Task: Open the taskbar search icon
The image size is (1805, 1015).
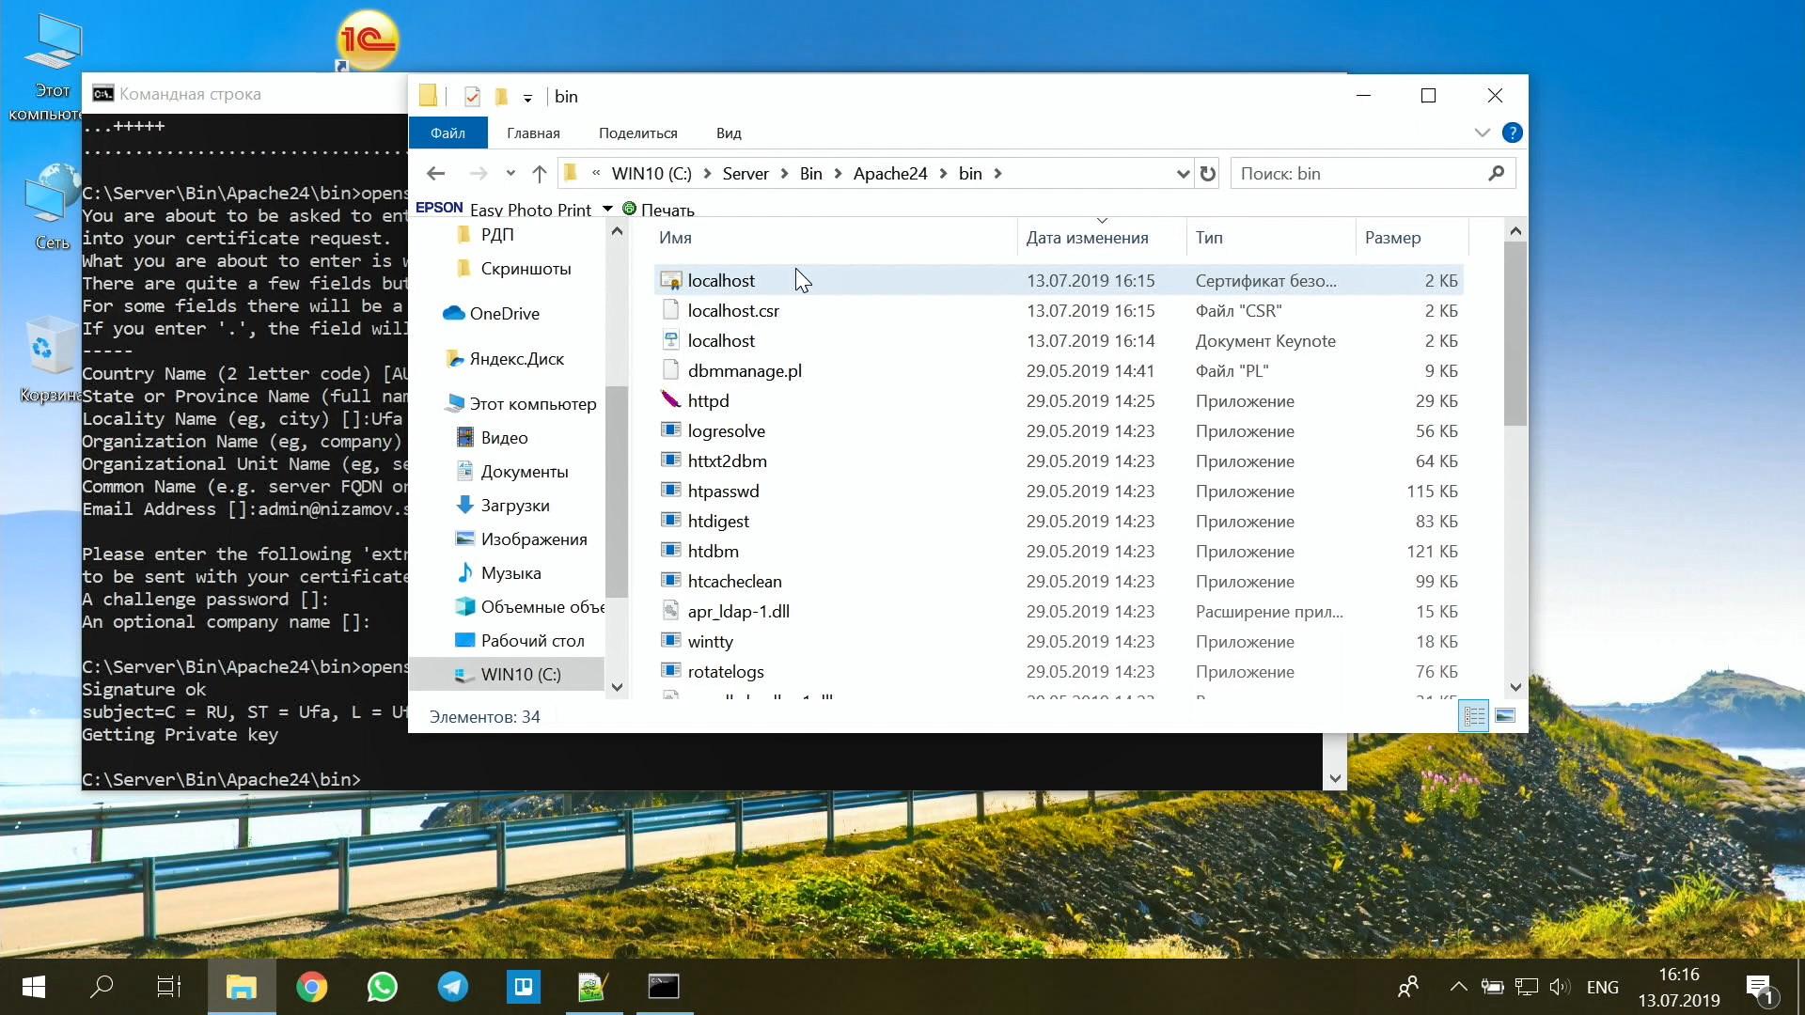Action: click(x=102, y=987)
